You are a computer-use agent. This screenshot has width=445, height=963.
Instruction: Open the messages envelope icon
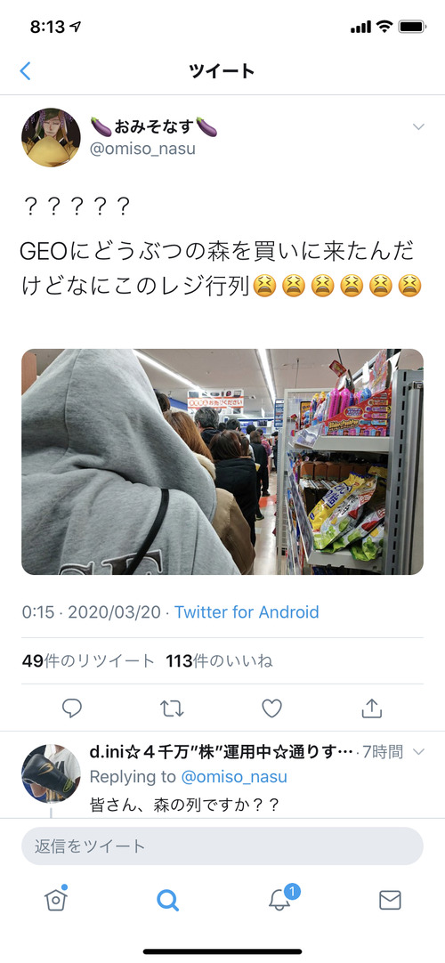[390, 900]
